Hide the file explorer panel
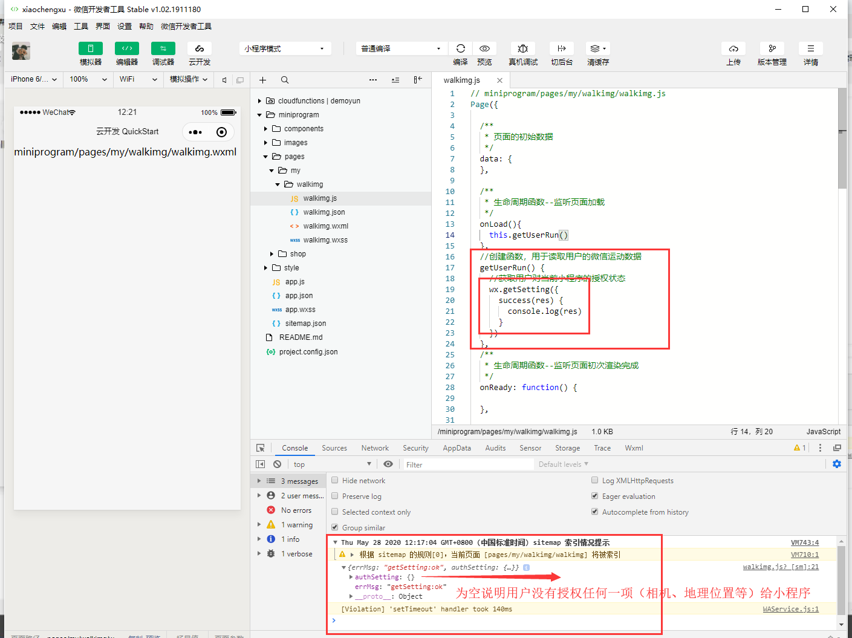 pyautogui.click(x=418, y=80)
